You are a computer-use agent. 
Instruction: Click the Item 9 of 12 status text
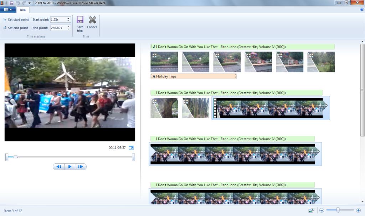click(x=13, y=211)
